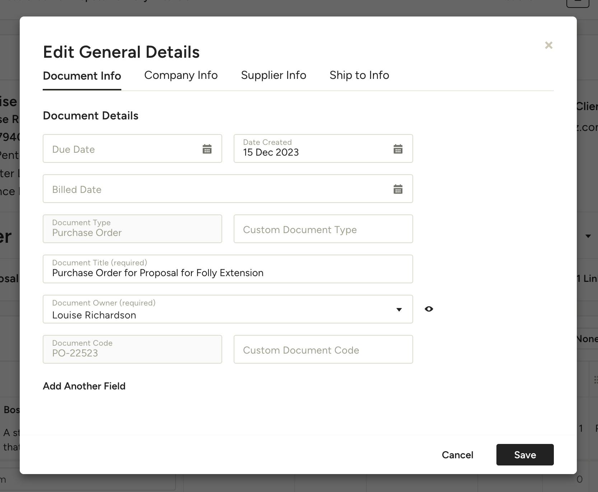Cancel editing general details
Screen dimensions: 598x492
pos(457,455)
